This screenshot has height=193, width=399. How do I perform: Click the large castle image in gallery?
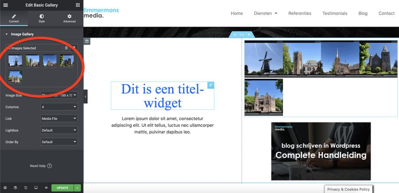(264, 97)
